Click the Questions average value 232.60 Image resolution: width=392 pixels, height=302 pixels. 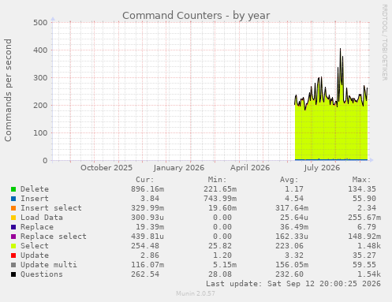pos(289,274)
